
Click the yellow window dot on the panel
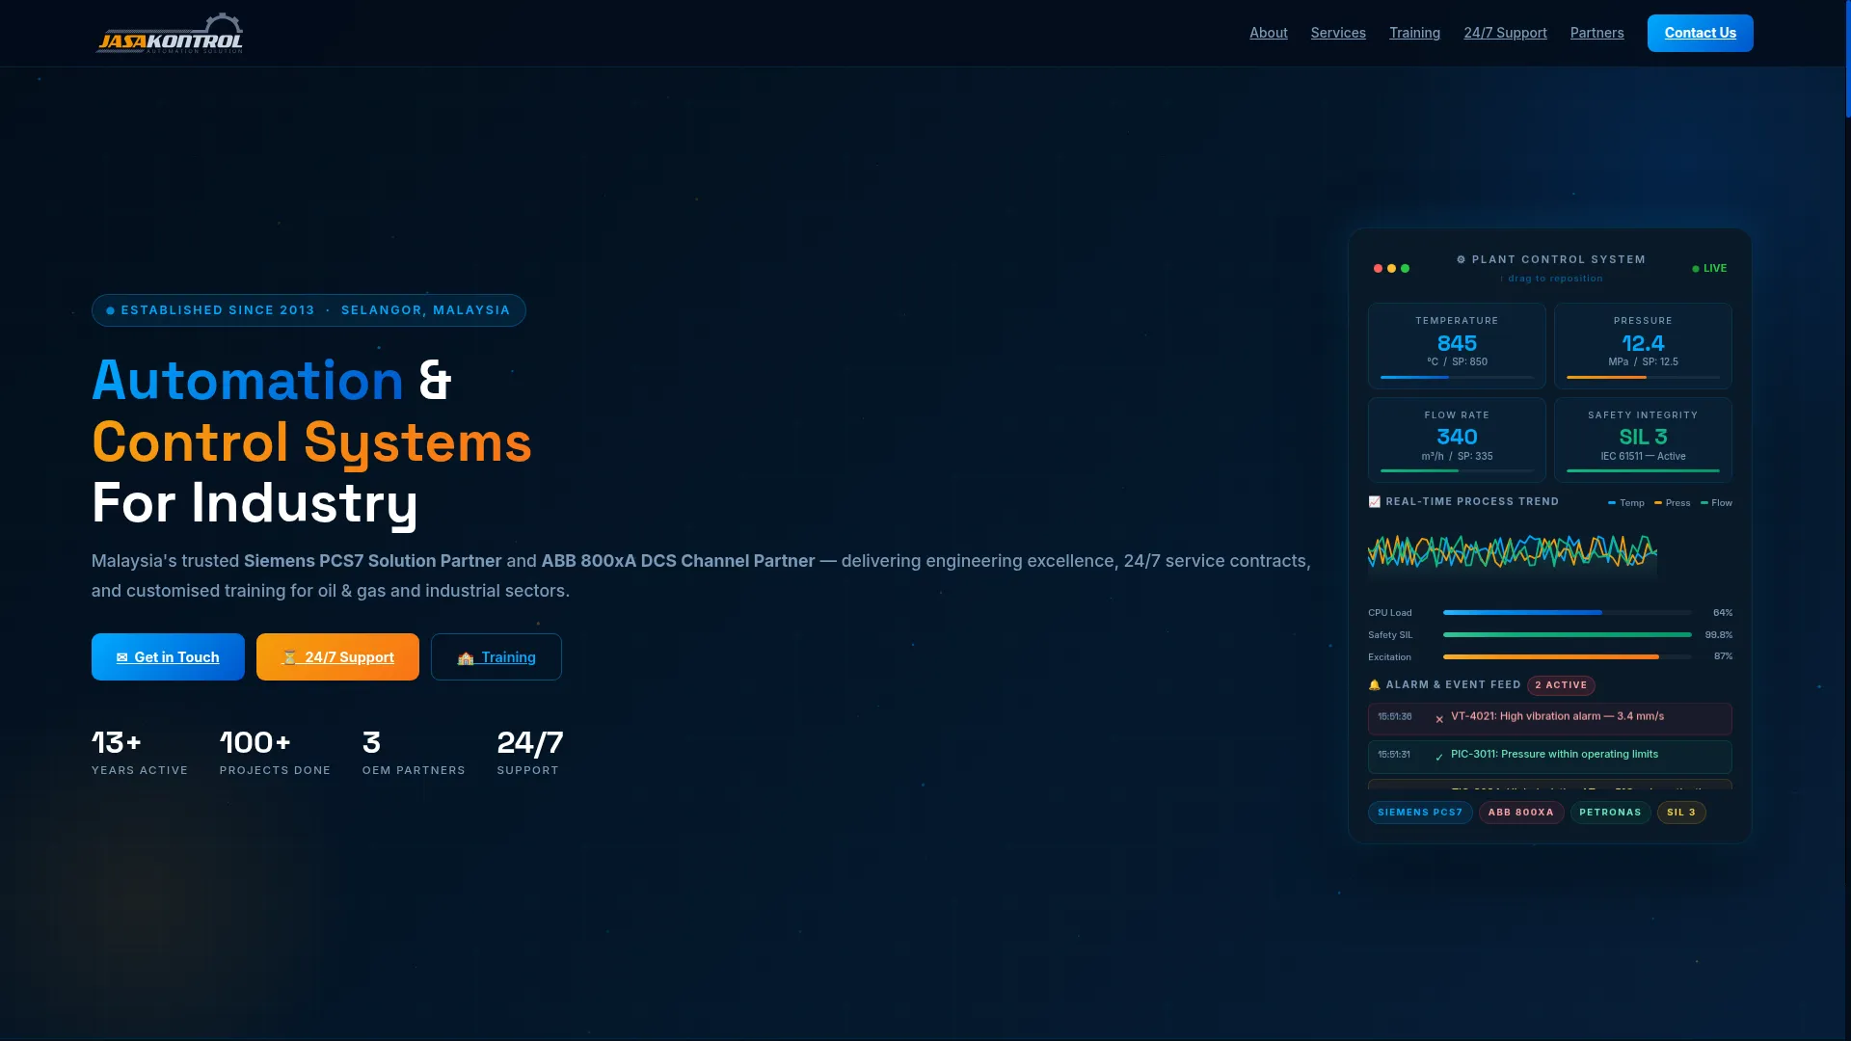click(x=1391, y=268)
